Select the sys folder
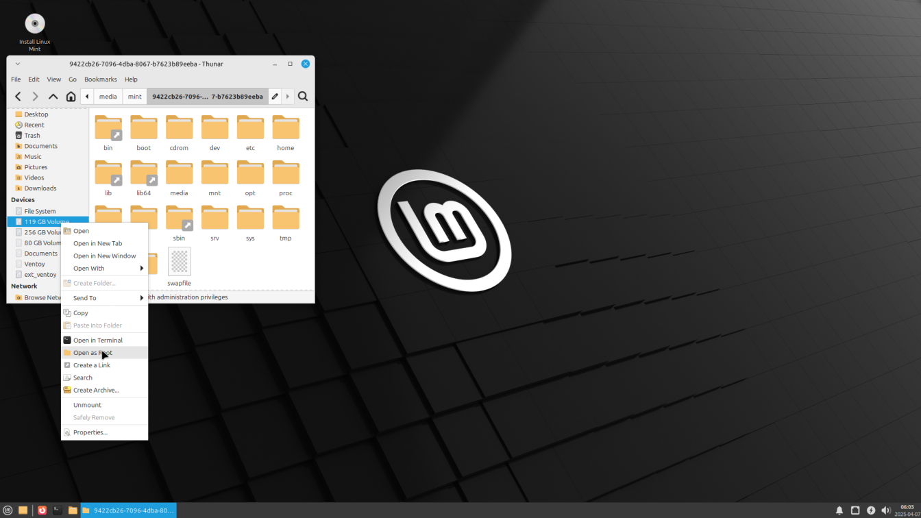 coord(250,223)
